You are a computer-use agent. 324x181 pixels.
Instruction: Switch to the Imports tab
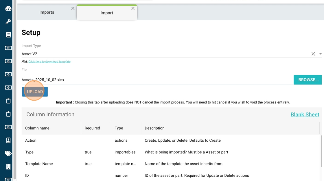[x=47, y=12]
